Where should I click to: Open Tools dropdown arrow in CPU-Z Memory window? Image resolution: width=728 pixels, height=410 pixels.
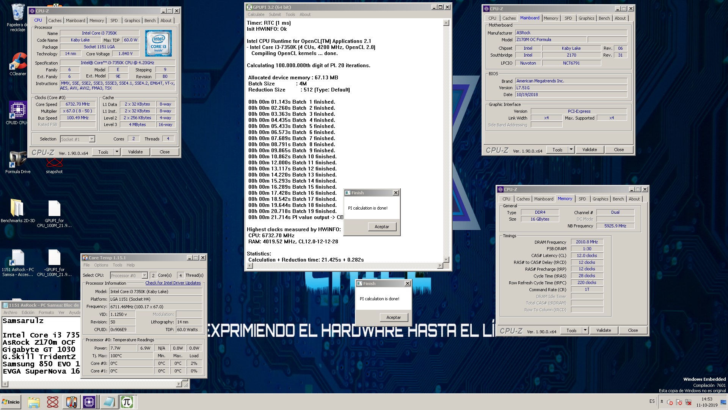585,330
